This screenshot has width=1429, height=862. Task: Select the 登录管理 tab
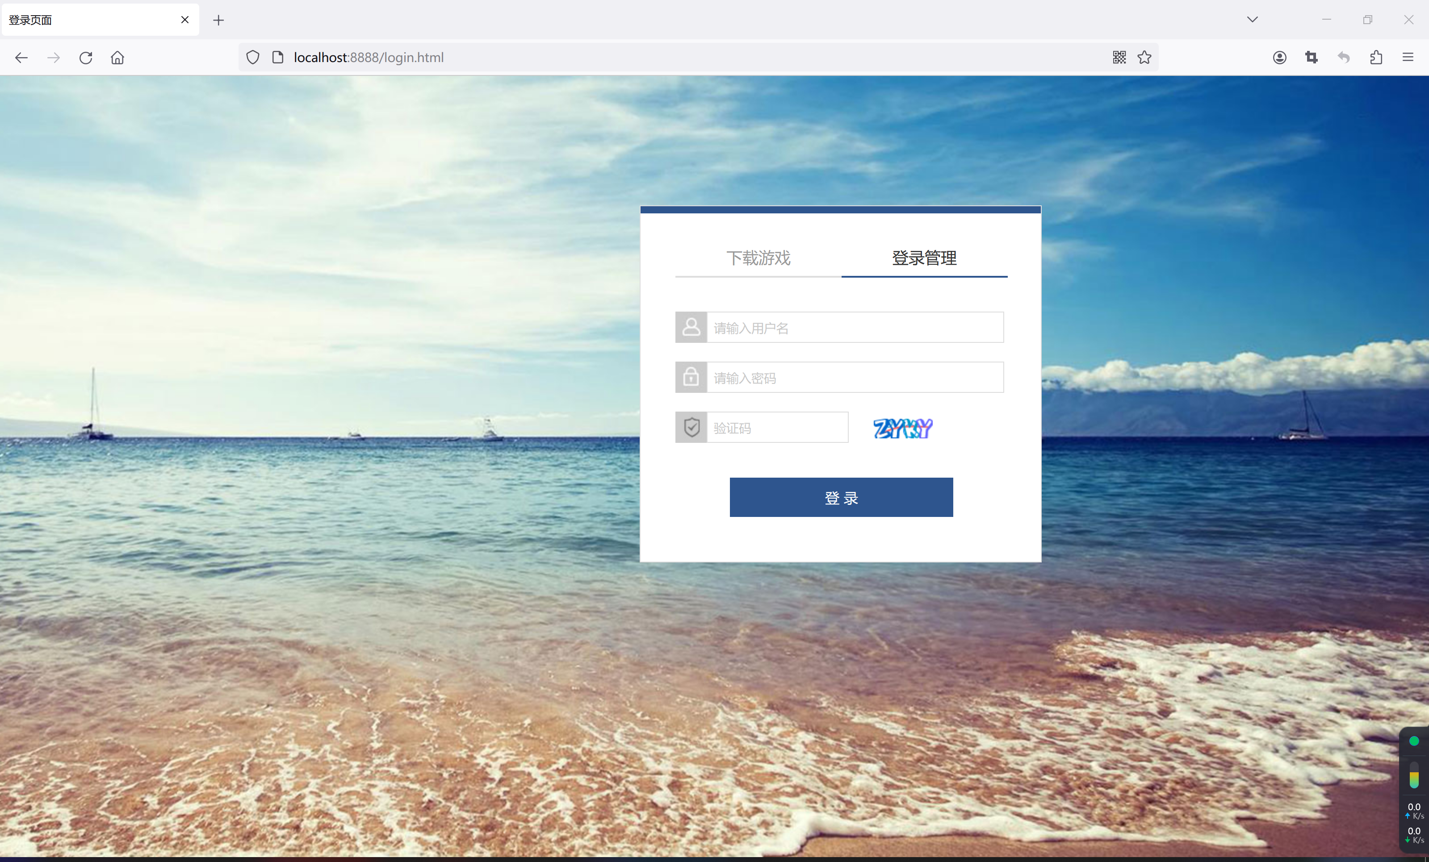(x=924, y=258)
